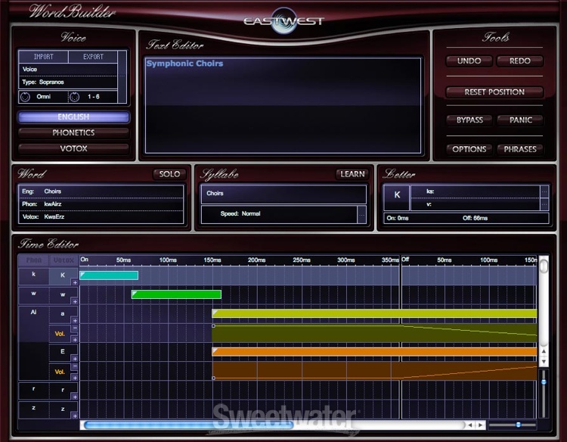Open the Speed Normal ellipsis dropdown
The height and width of the screenshot is (442, 567).
(361, 214)
